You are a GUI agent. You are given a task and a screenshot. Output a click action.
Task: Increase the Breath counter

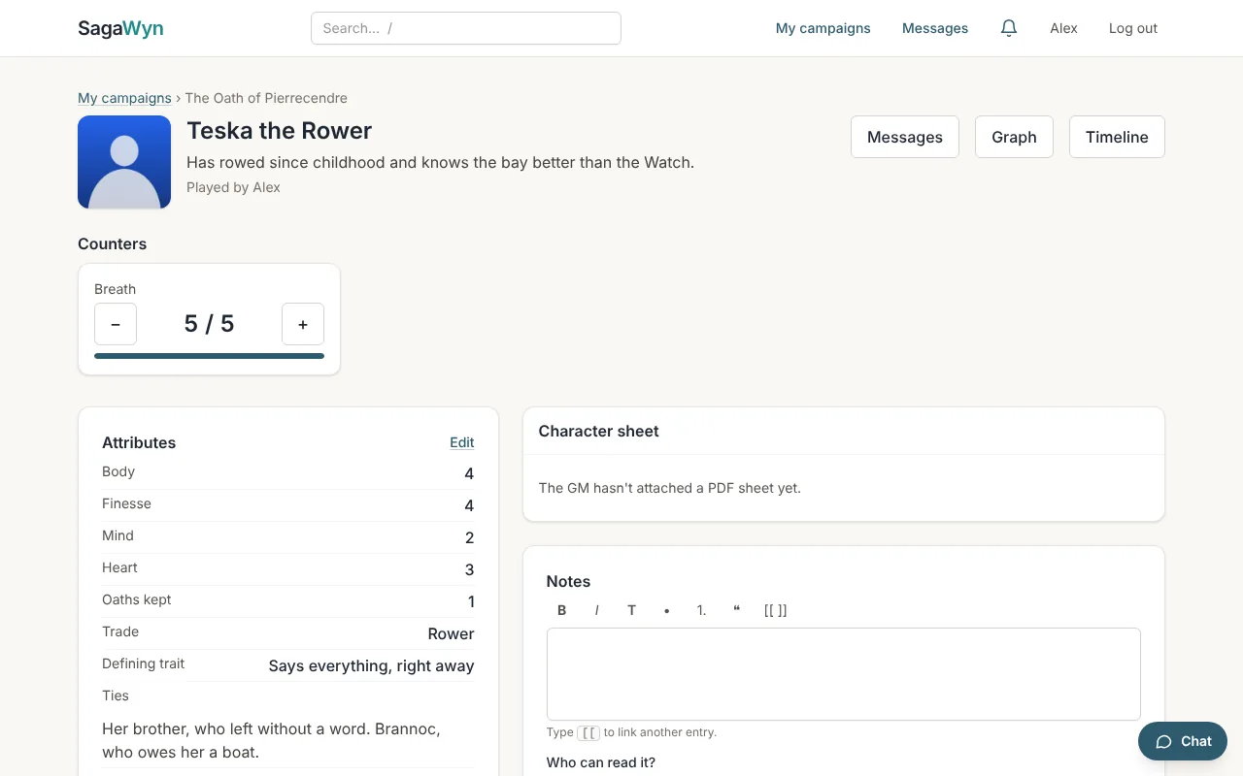pos(303,324)
